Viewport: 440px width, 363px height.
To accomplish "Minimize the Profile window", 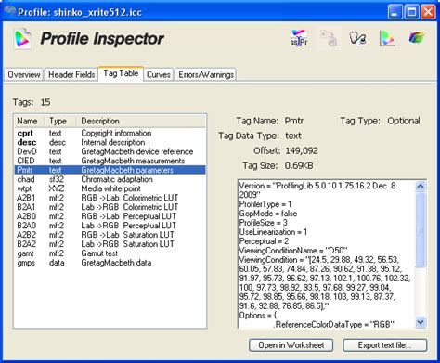I will tap(395, 13).
